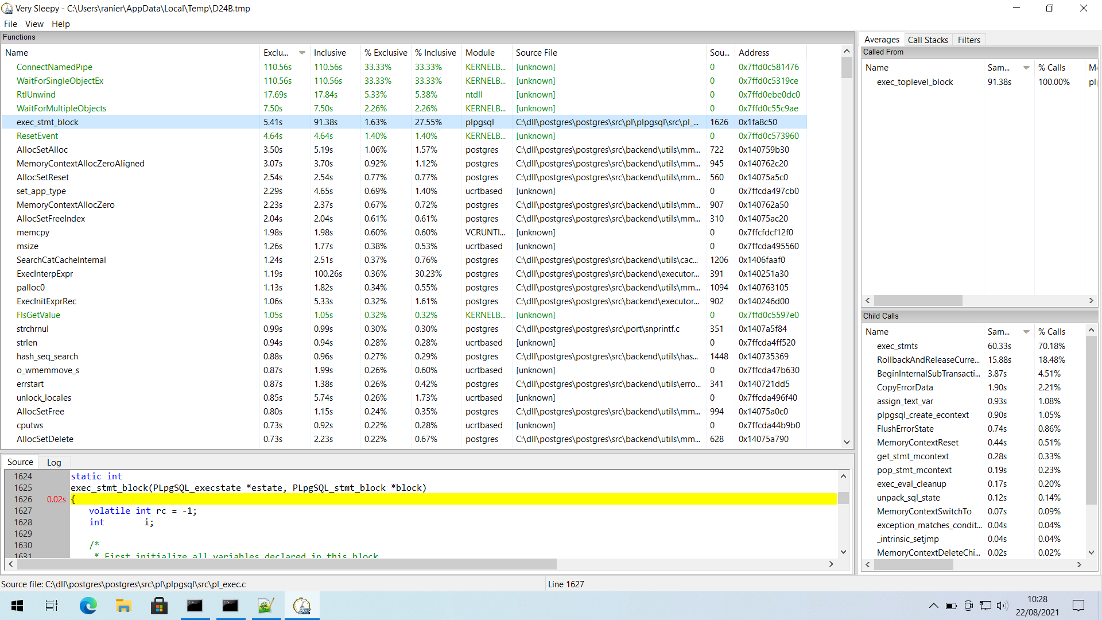
Task: Open the View menu
Action: [34, 24]
